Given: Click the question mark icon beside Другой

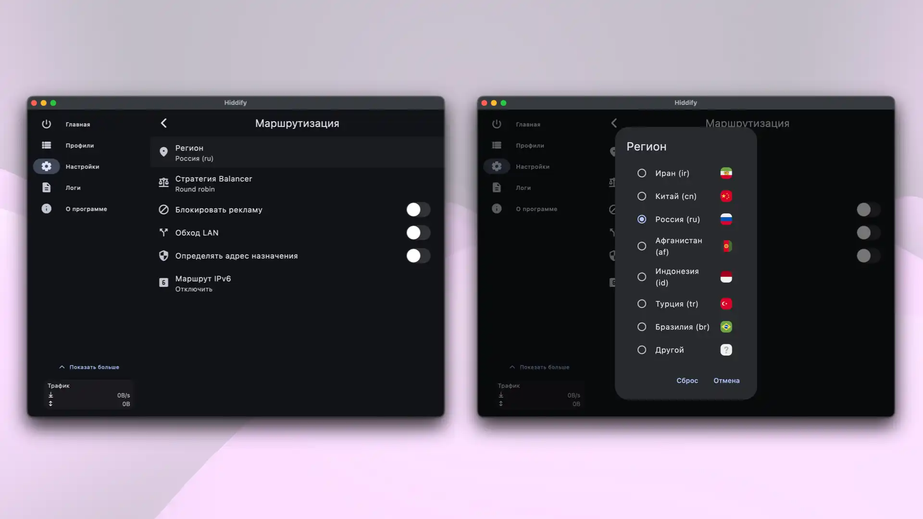Looking at the screenshot, I should [726, 350].
